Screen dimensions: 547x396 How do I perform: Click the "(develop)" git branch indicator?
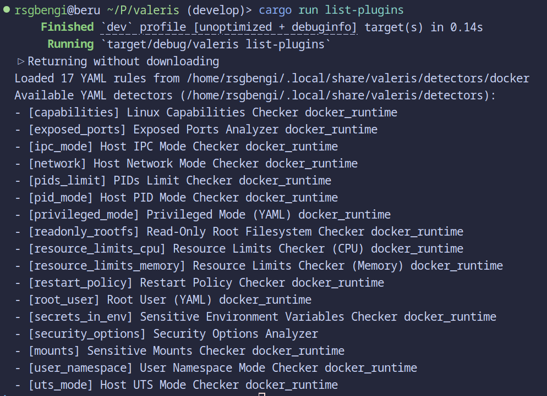point(223,10)
